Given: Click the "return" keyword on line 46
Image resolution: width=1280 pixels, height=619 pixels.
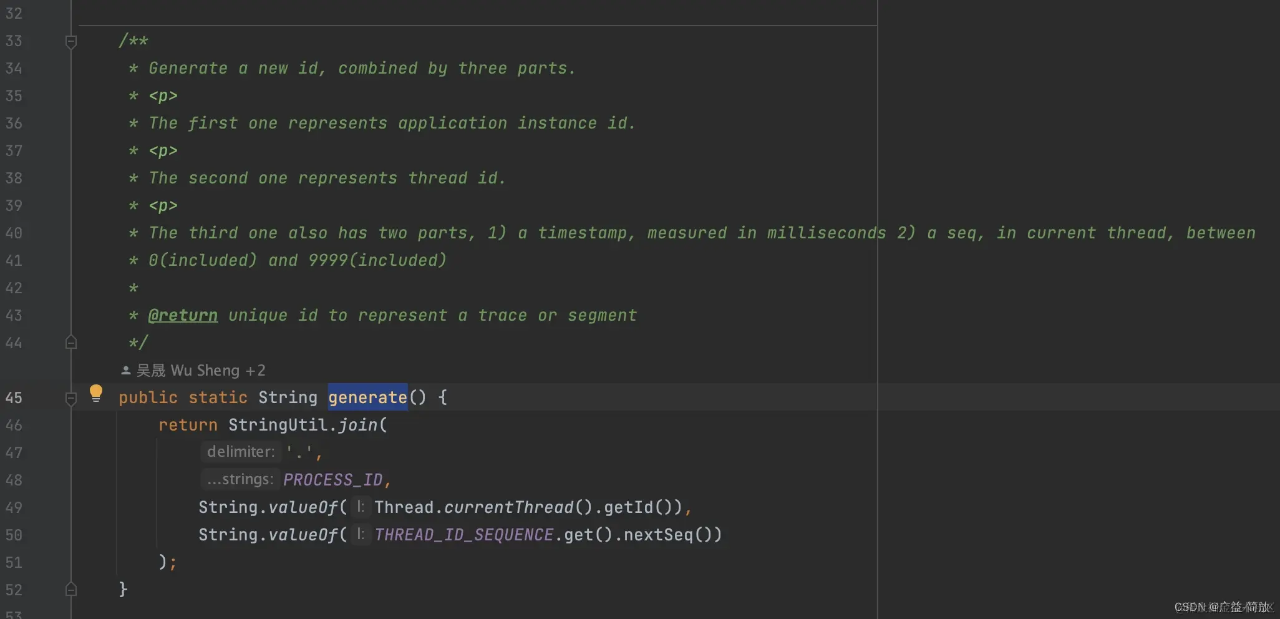Looking at the screenshot, I should click(x=188, y=425).
